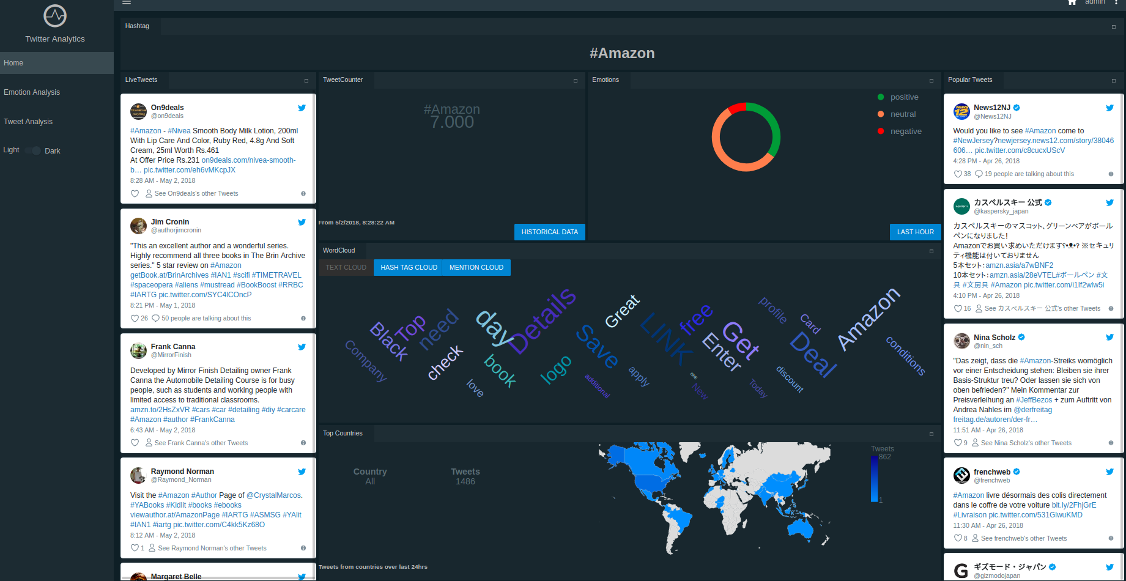Like the Raymond Norman tweet with the heart
Image resolution: width=1126 pixels, height=581 pixels.
click(135, 549)
